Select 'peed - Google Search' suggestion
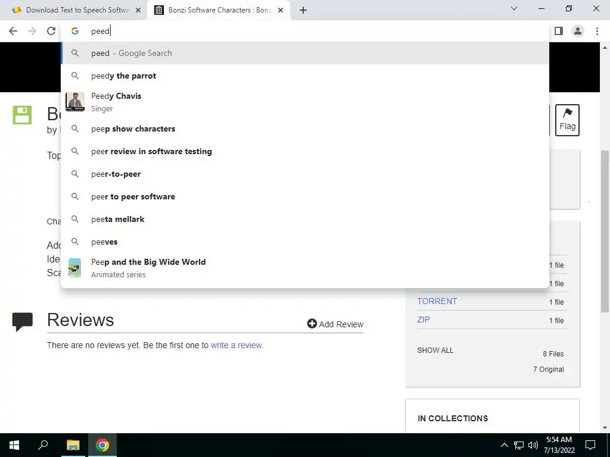 click(305, 53)
